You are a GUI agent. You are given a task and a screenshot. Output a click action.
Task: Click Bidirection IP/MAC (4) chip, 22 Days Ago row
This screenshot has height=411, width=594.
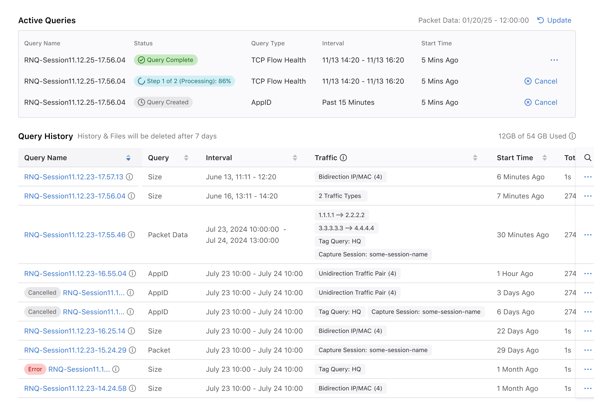point(350,331)
